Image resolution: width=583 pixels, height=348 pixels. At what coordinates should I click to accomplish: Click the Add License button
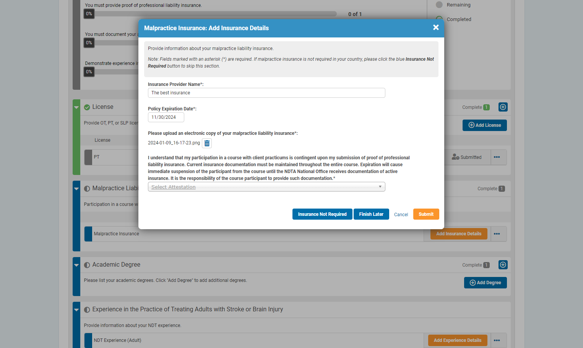[x=484, y=125]
